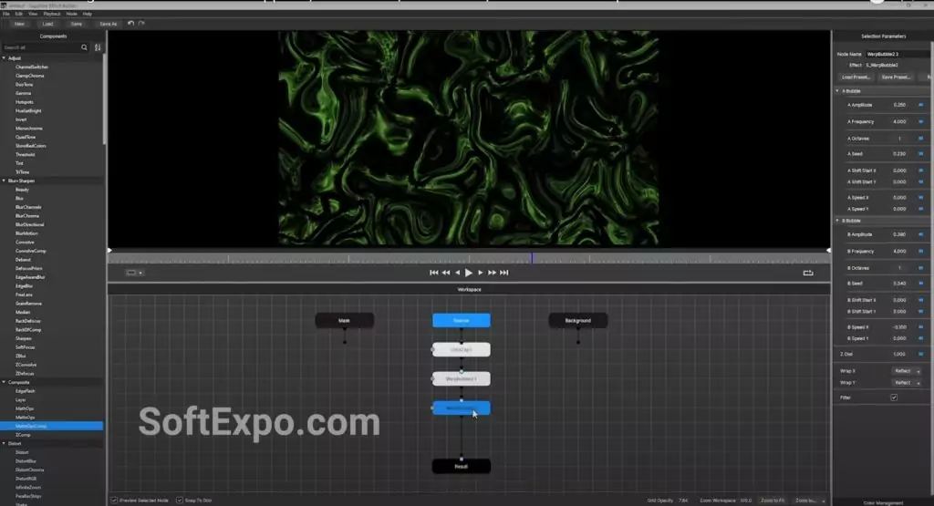The image size is (934, 506).
Task: Collapse the Blur+Sharpen category
Action: click(x=5, y=181)
